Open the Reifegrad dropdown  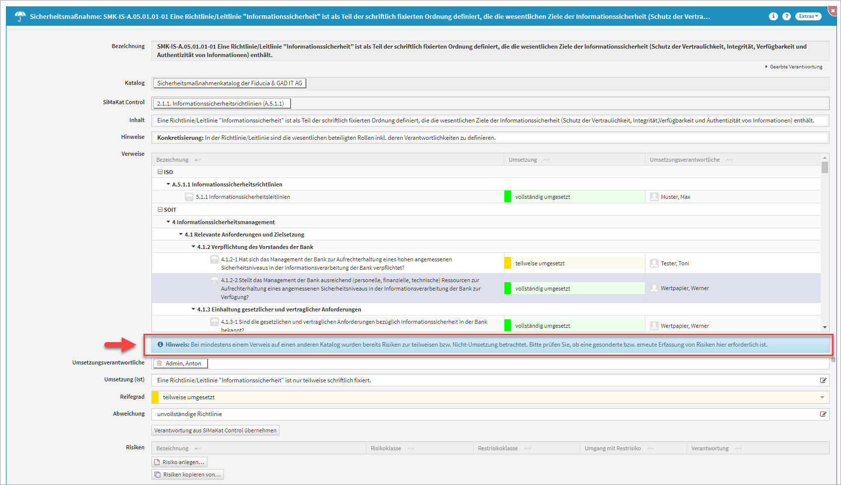tap(822, 397)
